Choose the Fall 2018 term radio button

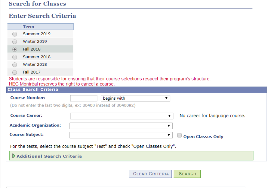click(15, 49)
